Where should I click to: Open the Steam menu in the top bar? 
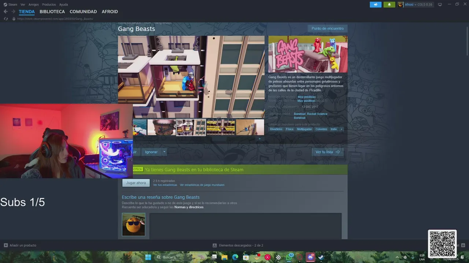pos(10,4)
